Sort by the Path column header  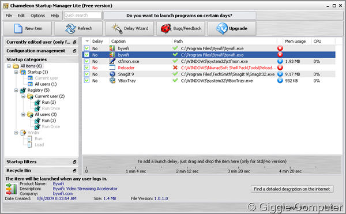224,42
